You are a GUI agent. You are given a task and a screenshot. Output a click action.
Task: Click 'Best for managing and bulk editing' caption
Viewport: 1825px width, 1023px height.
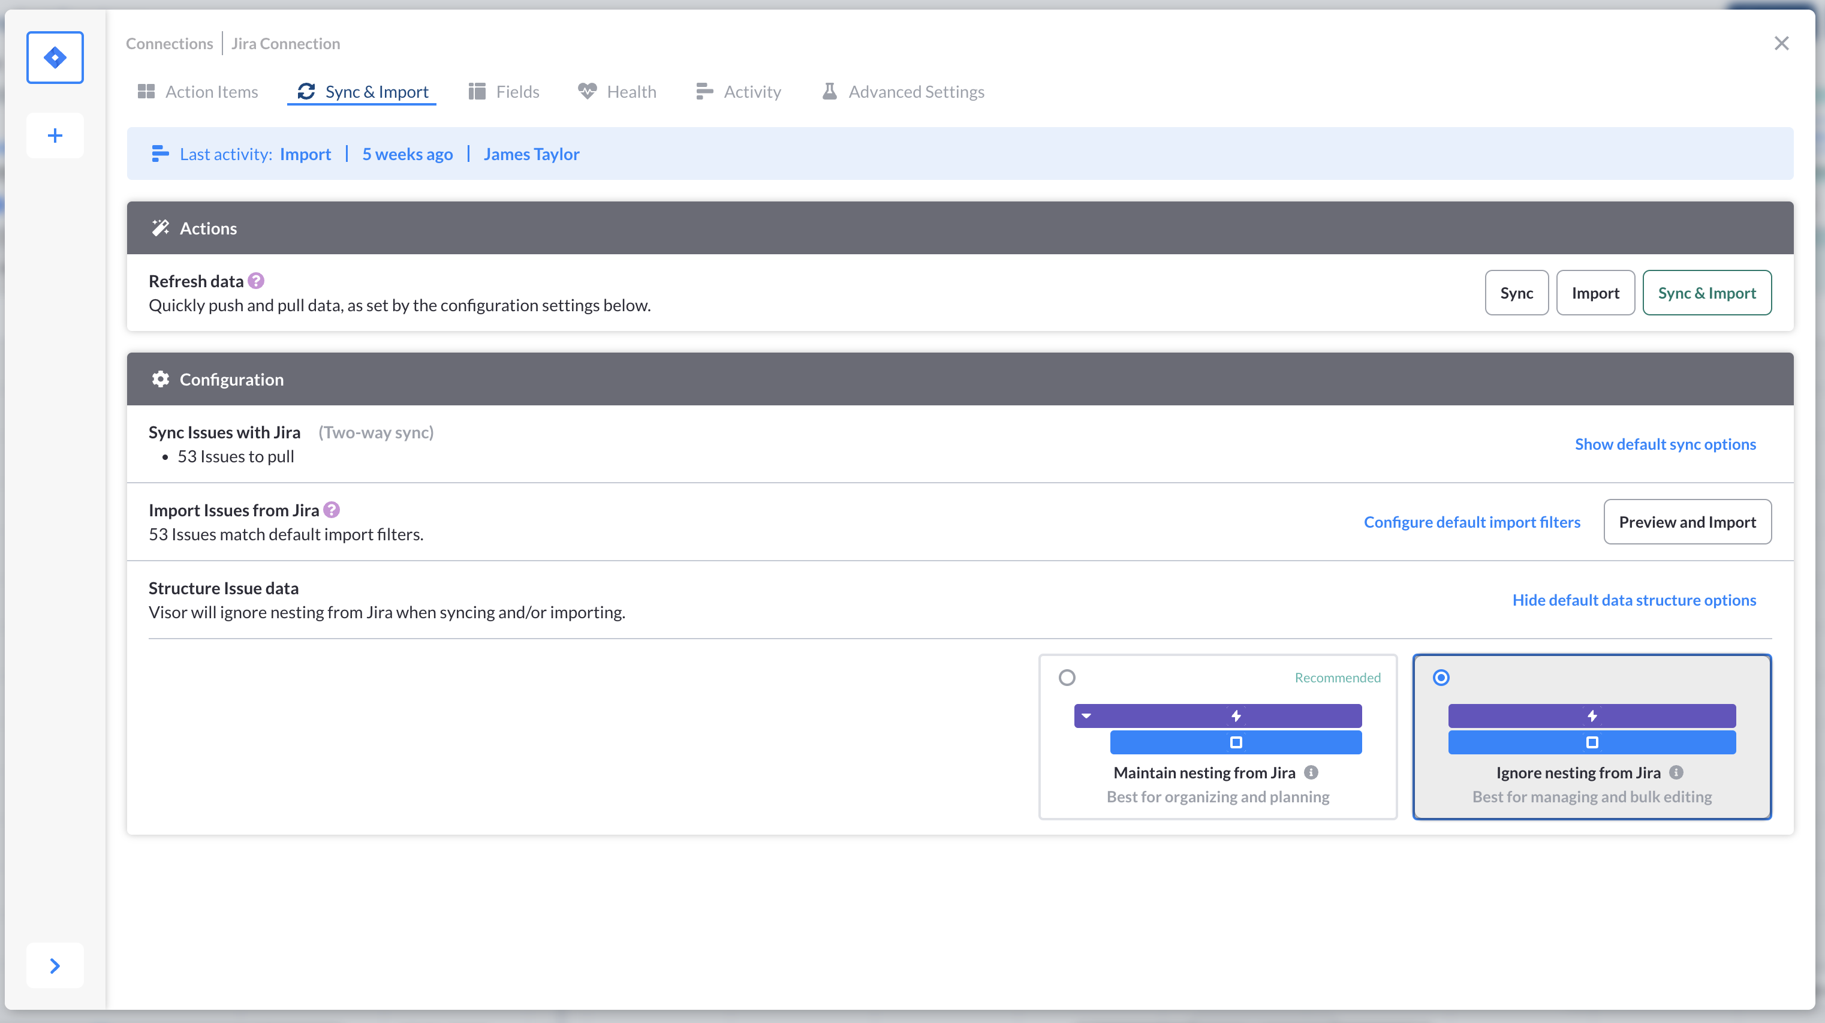pos(1592,797)
